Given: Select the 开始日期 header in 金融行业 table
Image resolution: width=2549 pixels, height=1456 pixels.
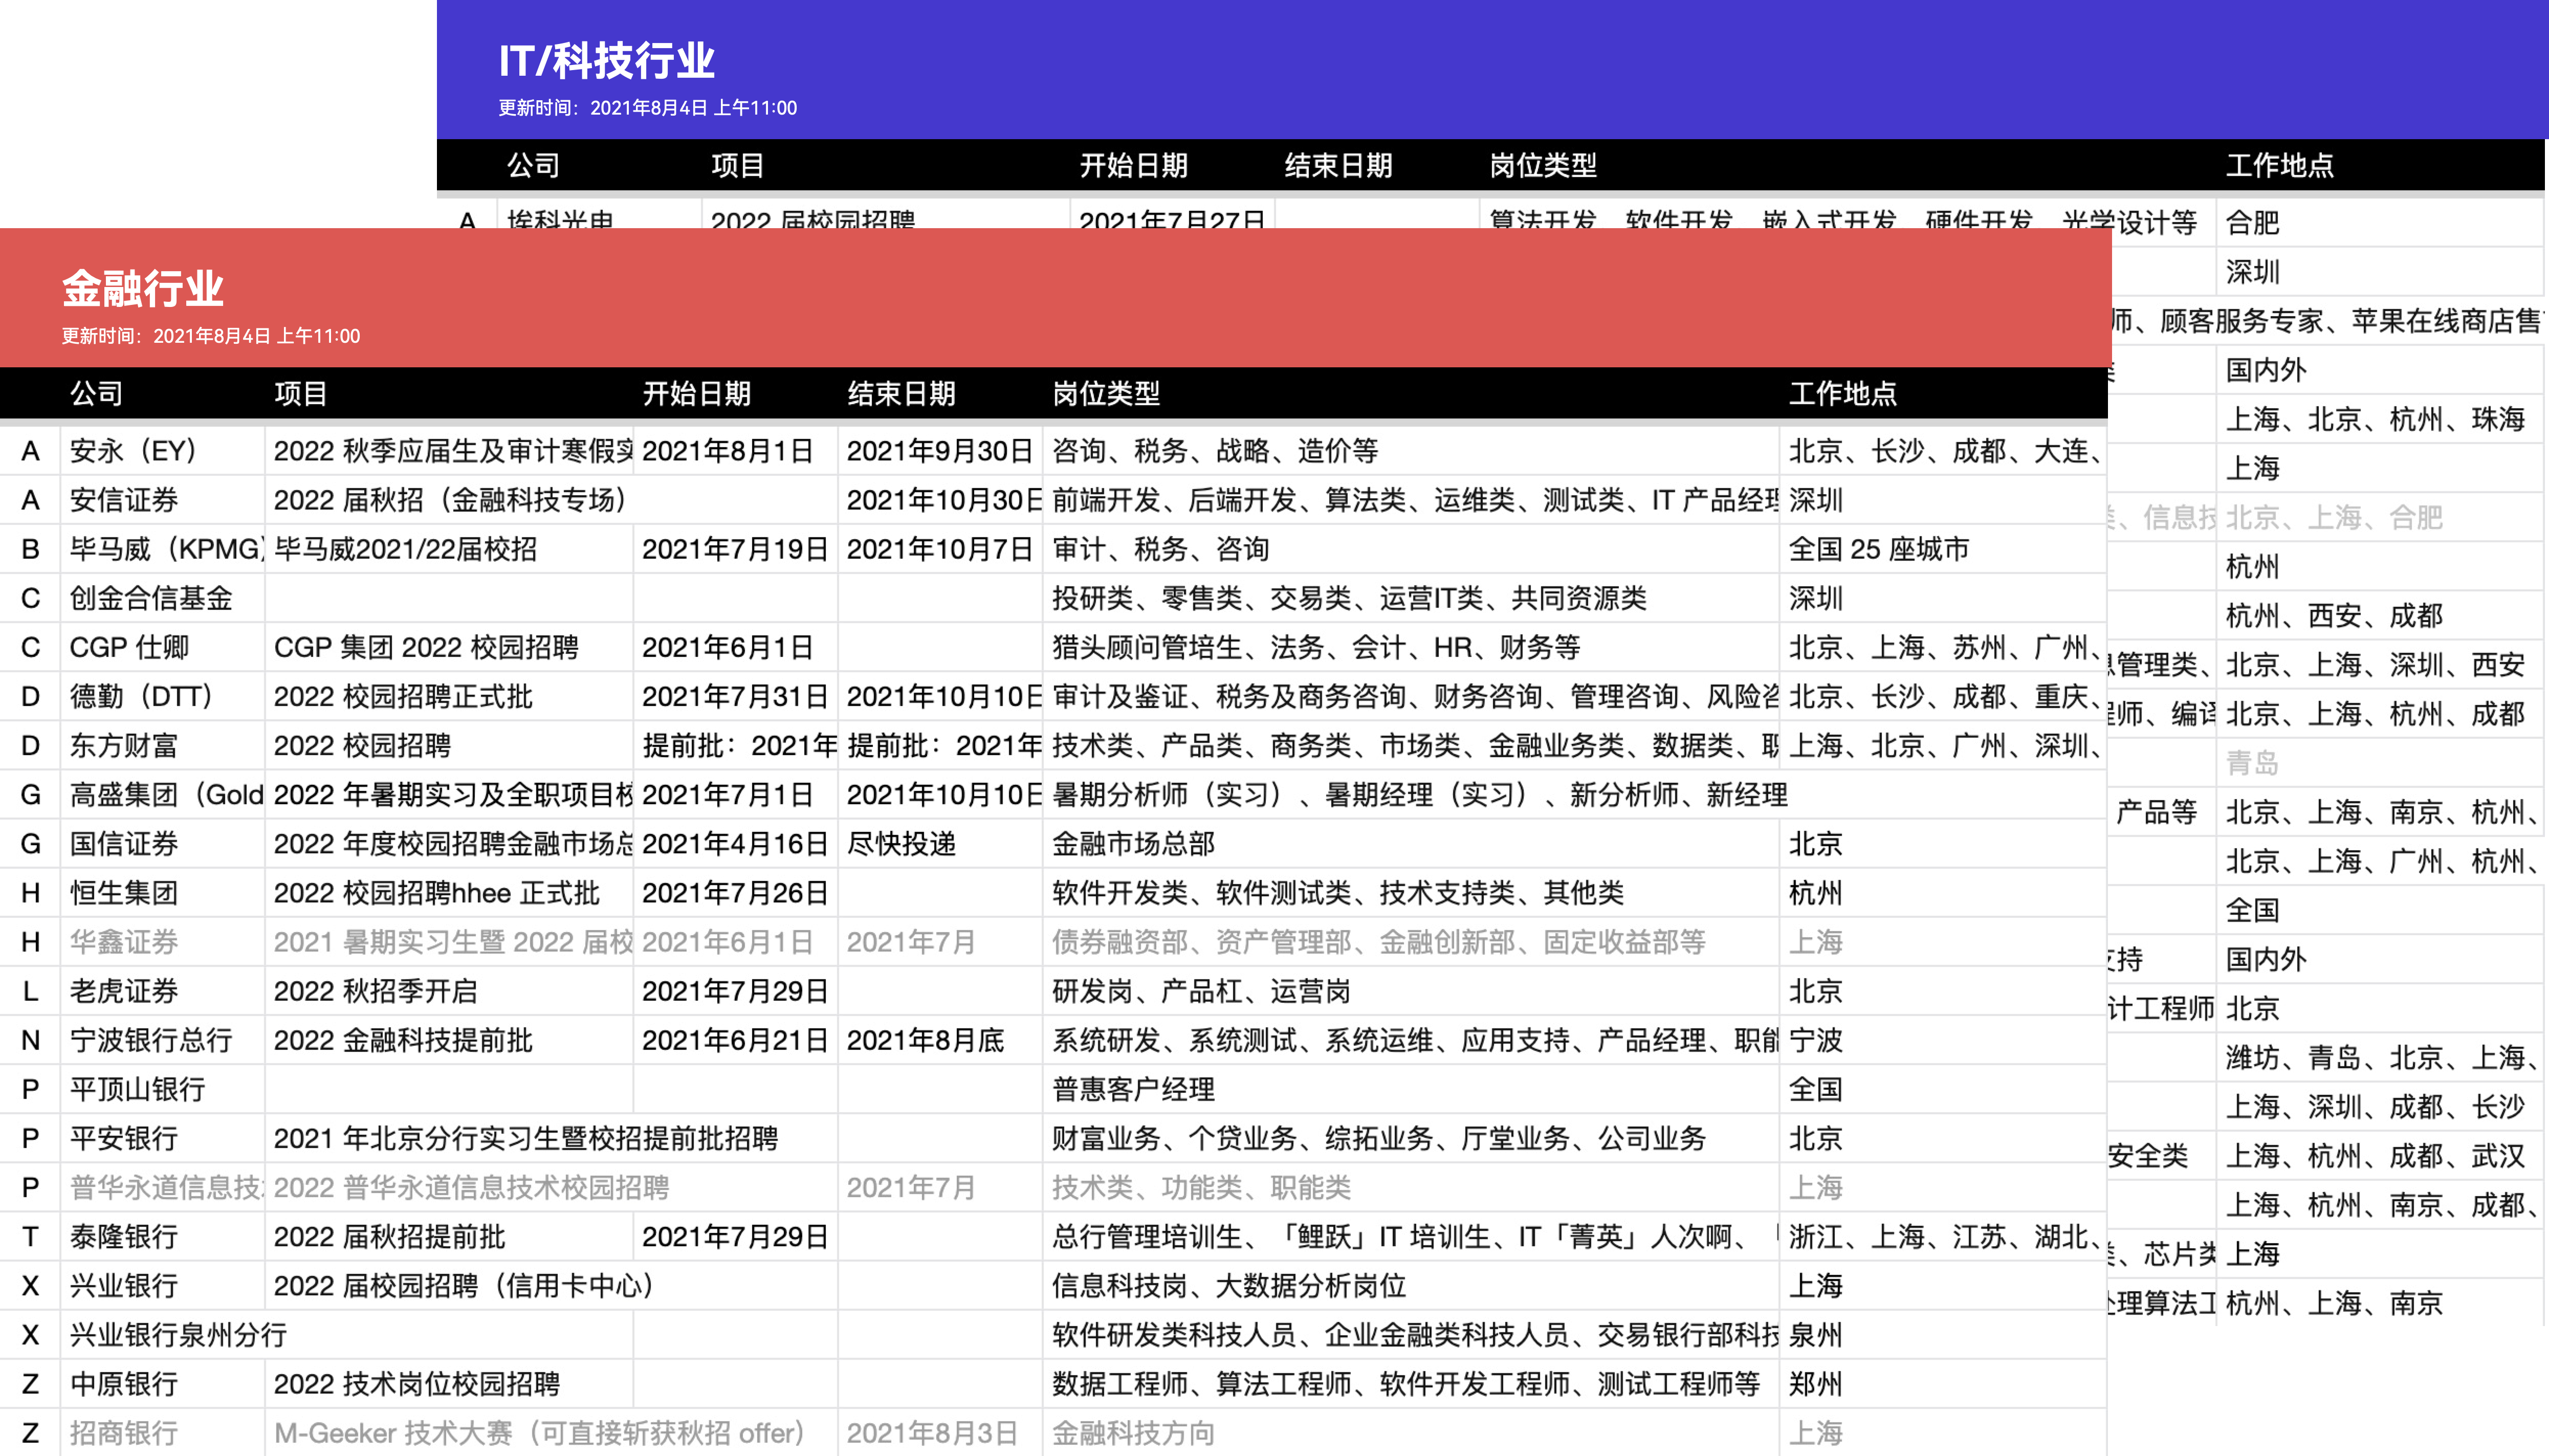Looking at the screenshot, I should point(696,393).
